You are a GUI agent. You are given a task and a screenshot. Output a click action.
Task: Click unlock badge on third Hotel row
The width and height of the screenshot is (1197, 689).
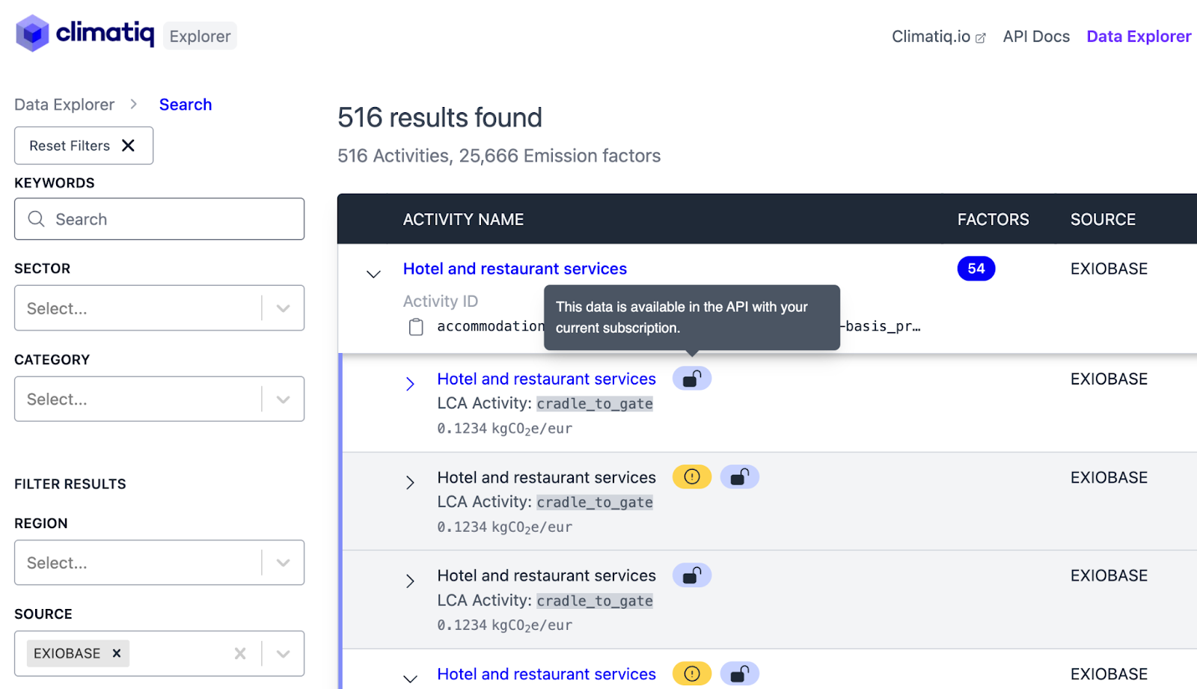tap(692, 575)
